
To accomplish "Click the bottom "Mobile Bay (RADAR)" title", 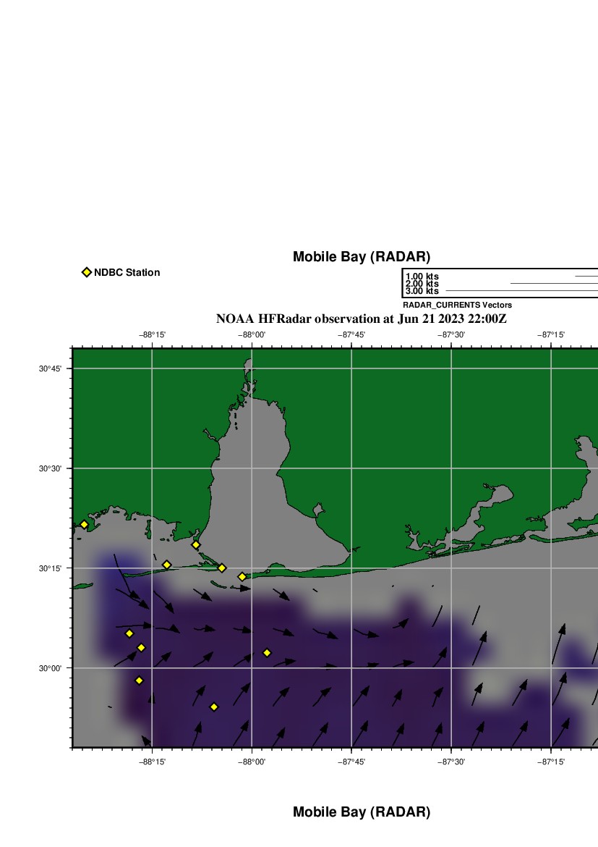I will (361, 812).
